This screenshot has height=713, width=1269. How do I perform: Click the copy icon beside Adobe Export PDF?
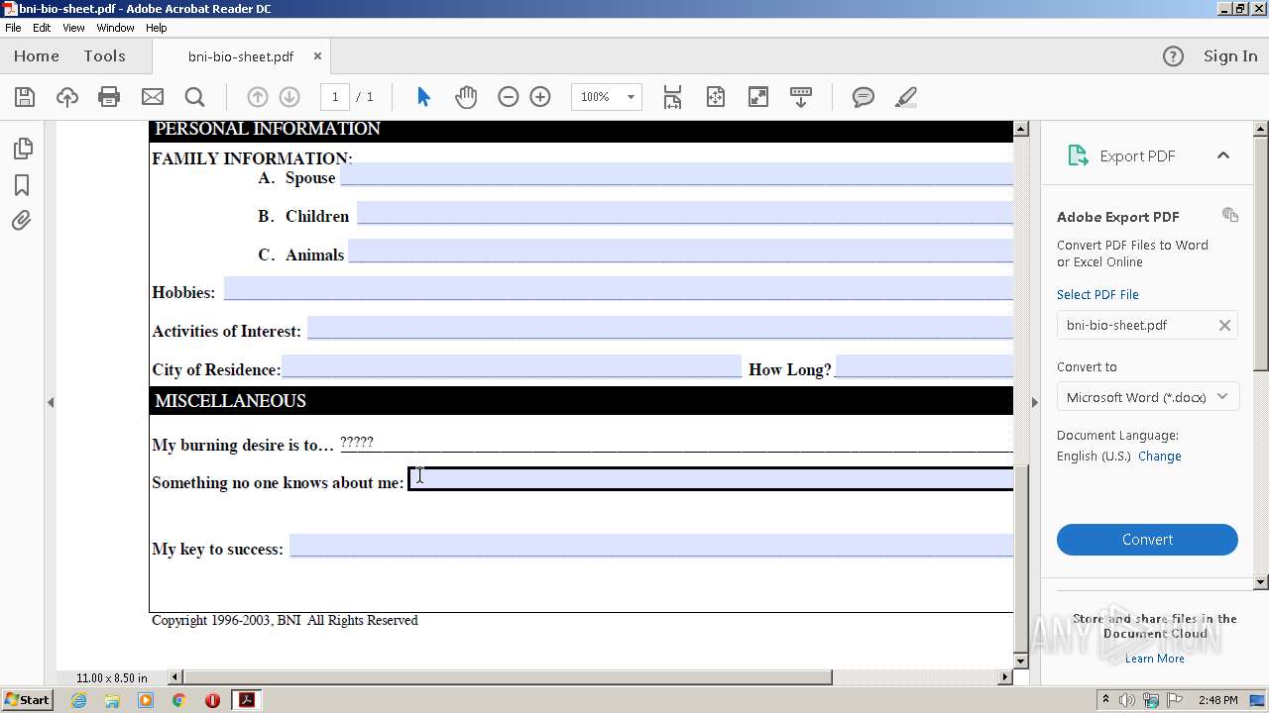coord(1230,215)
